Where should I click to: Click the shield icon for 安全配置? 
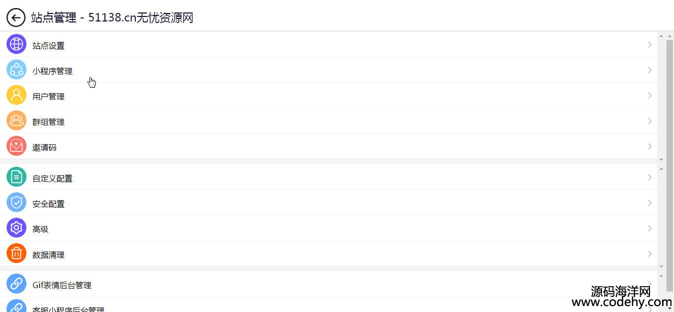(x=16, y=202)
